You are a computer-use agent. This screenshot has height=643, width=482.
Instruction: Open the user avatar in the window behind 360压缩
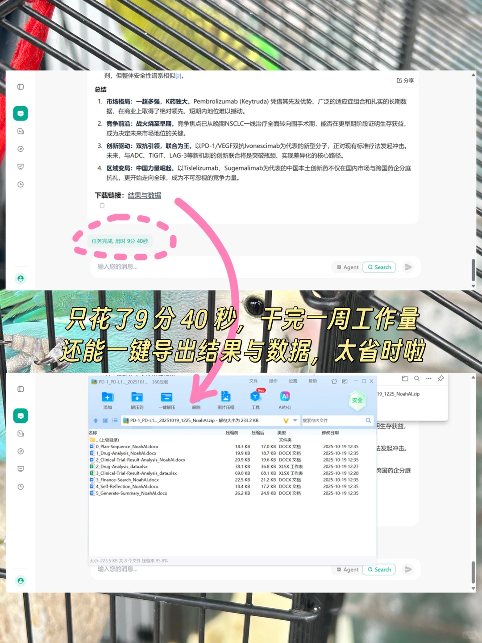click(21, 581)
